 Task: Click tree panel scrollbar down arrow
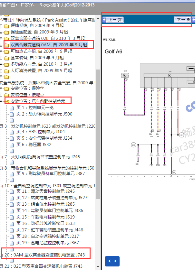pyautogui.click(x=98, y=267)
